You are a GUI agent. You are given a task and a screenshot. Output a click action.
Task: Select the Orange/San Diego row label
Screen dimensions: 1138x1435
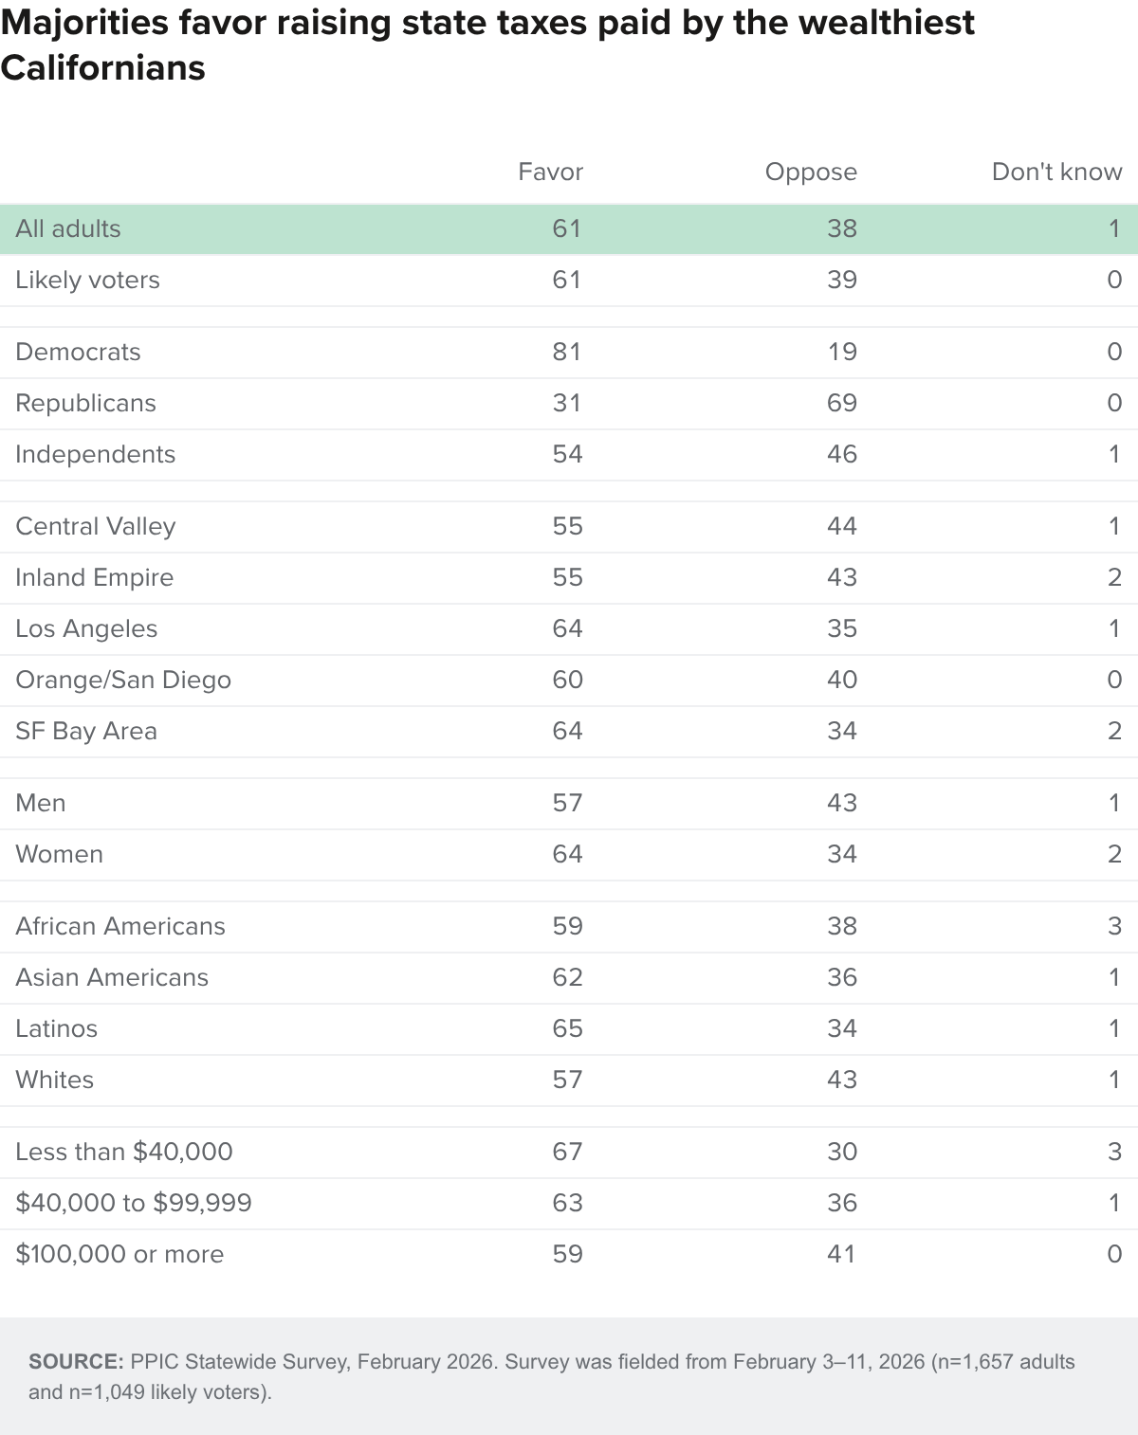(x=123, y=680)
